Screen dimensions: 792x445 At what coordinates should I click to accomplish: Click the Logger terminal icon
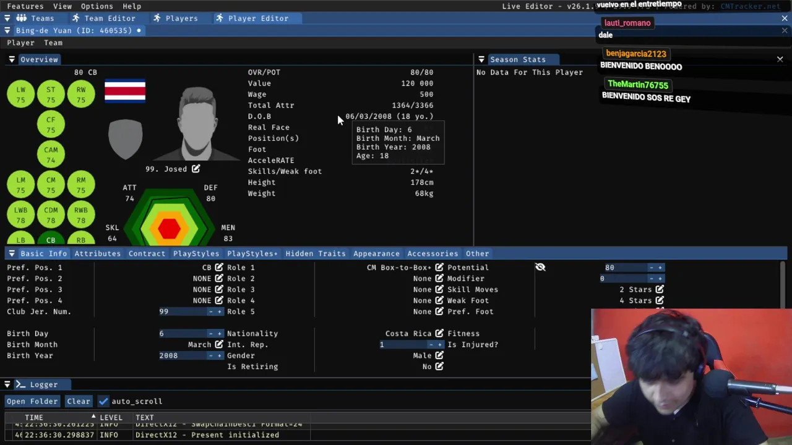coord(20,384)
